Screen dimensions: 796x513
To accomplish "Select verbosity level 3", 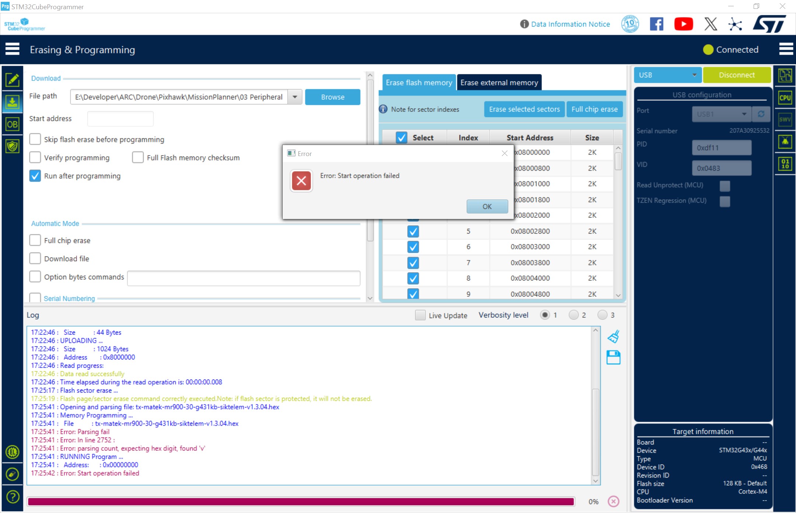I will pos(602,315).
